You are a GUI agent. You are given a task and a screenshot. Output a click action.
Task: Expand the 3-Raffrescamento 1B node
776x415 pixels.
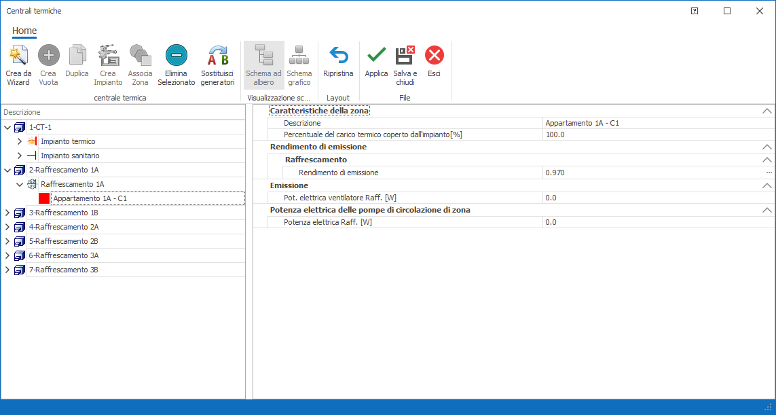(7, 213)
